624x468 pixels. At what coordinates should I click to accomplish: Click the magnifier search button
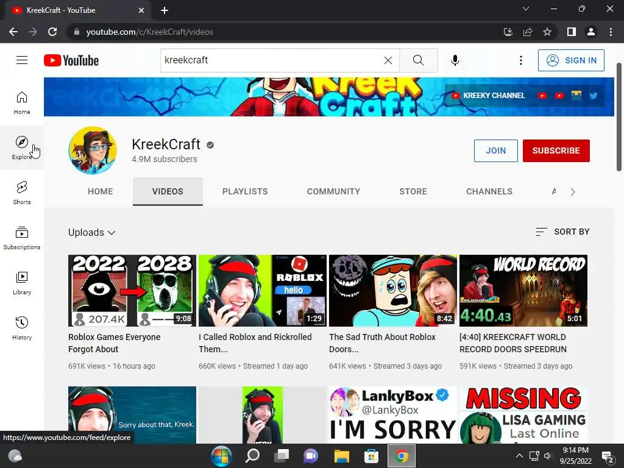click(x=418, y=60)
